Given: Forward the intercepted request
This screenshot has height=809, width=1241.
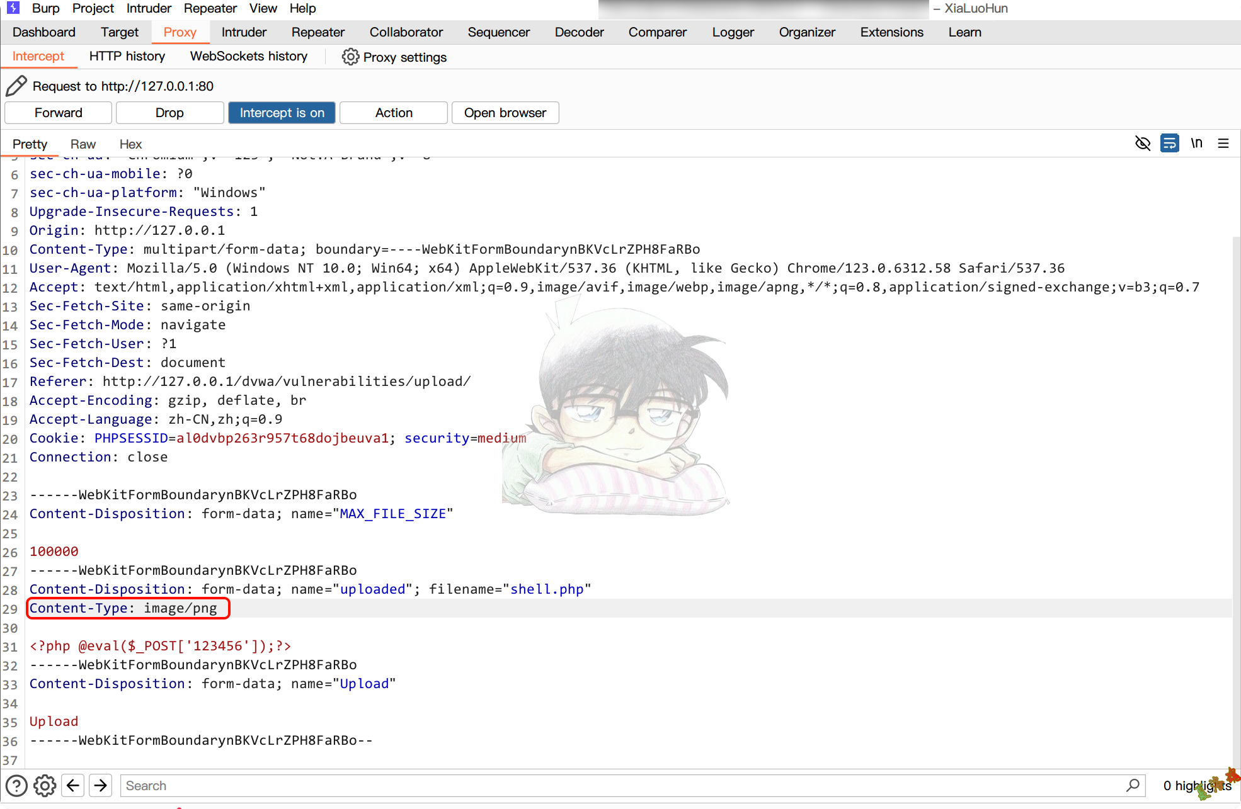Looking at the screenshot, I should pos(59,113).
